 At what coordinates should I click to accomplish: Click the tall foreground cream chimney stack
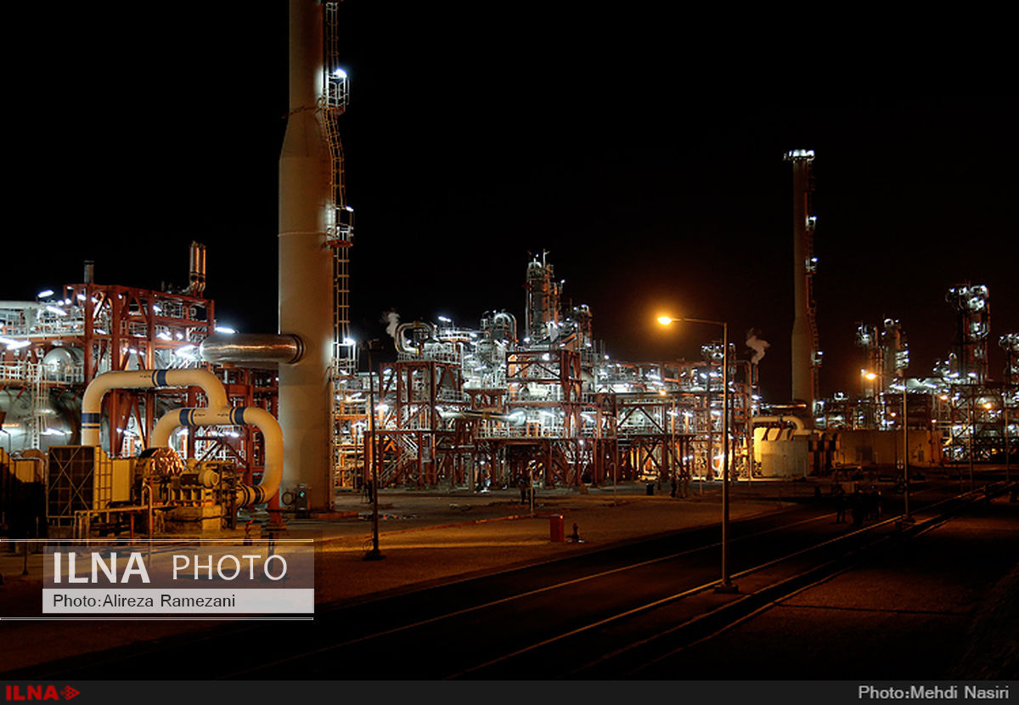click(x=307, y=255)
